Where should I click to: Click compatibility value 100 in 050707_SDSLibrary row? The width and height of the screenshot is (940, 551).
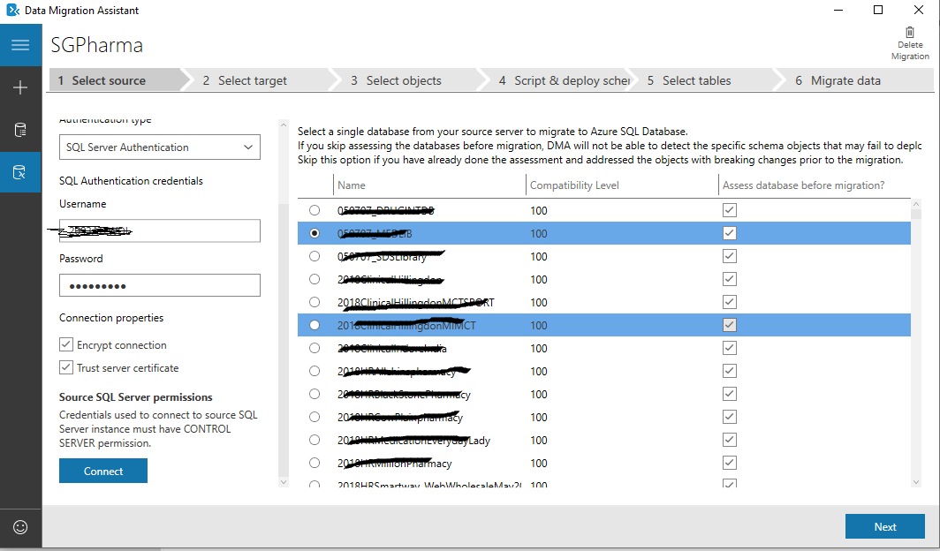[538, 256]
